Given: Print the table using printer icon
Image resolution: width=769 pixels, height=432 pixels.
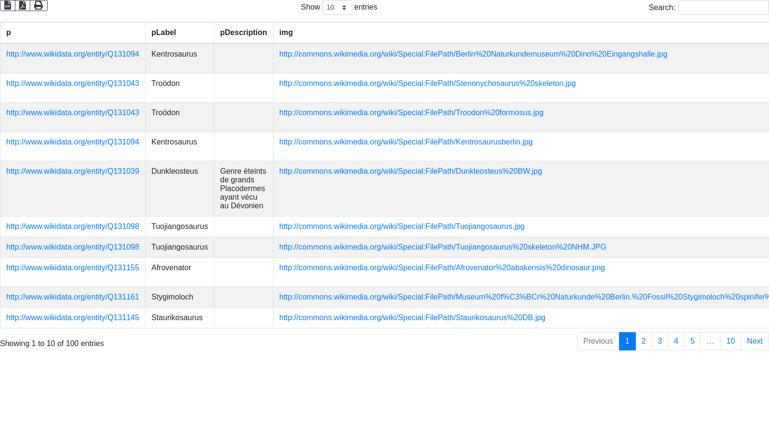Looking at the screenshot, I should [x=38, y=5].
